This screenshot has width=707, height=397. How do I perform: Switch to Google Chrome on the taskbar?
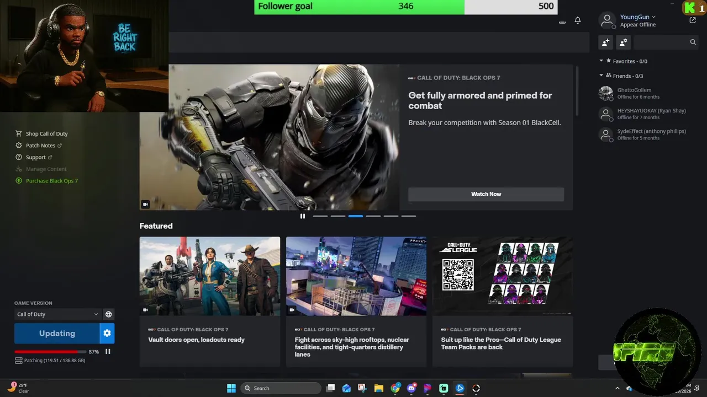coord(395,388)
